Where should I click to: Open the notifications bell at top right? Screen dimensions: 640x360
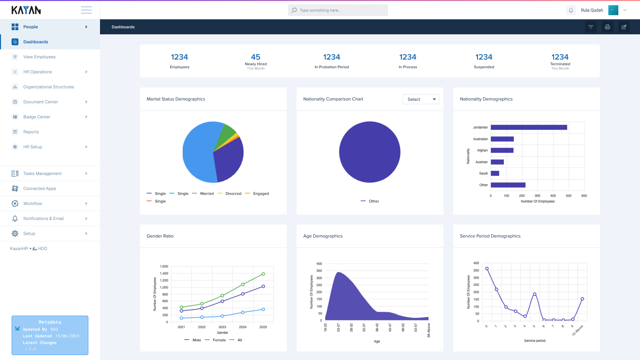pyautogui.click(x=571, y=10)
